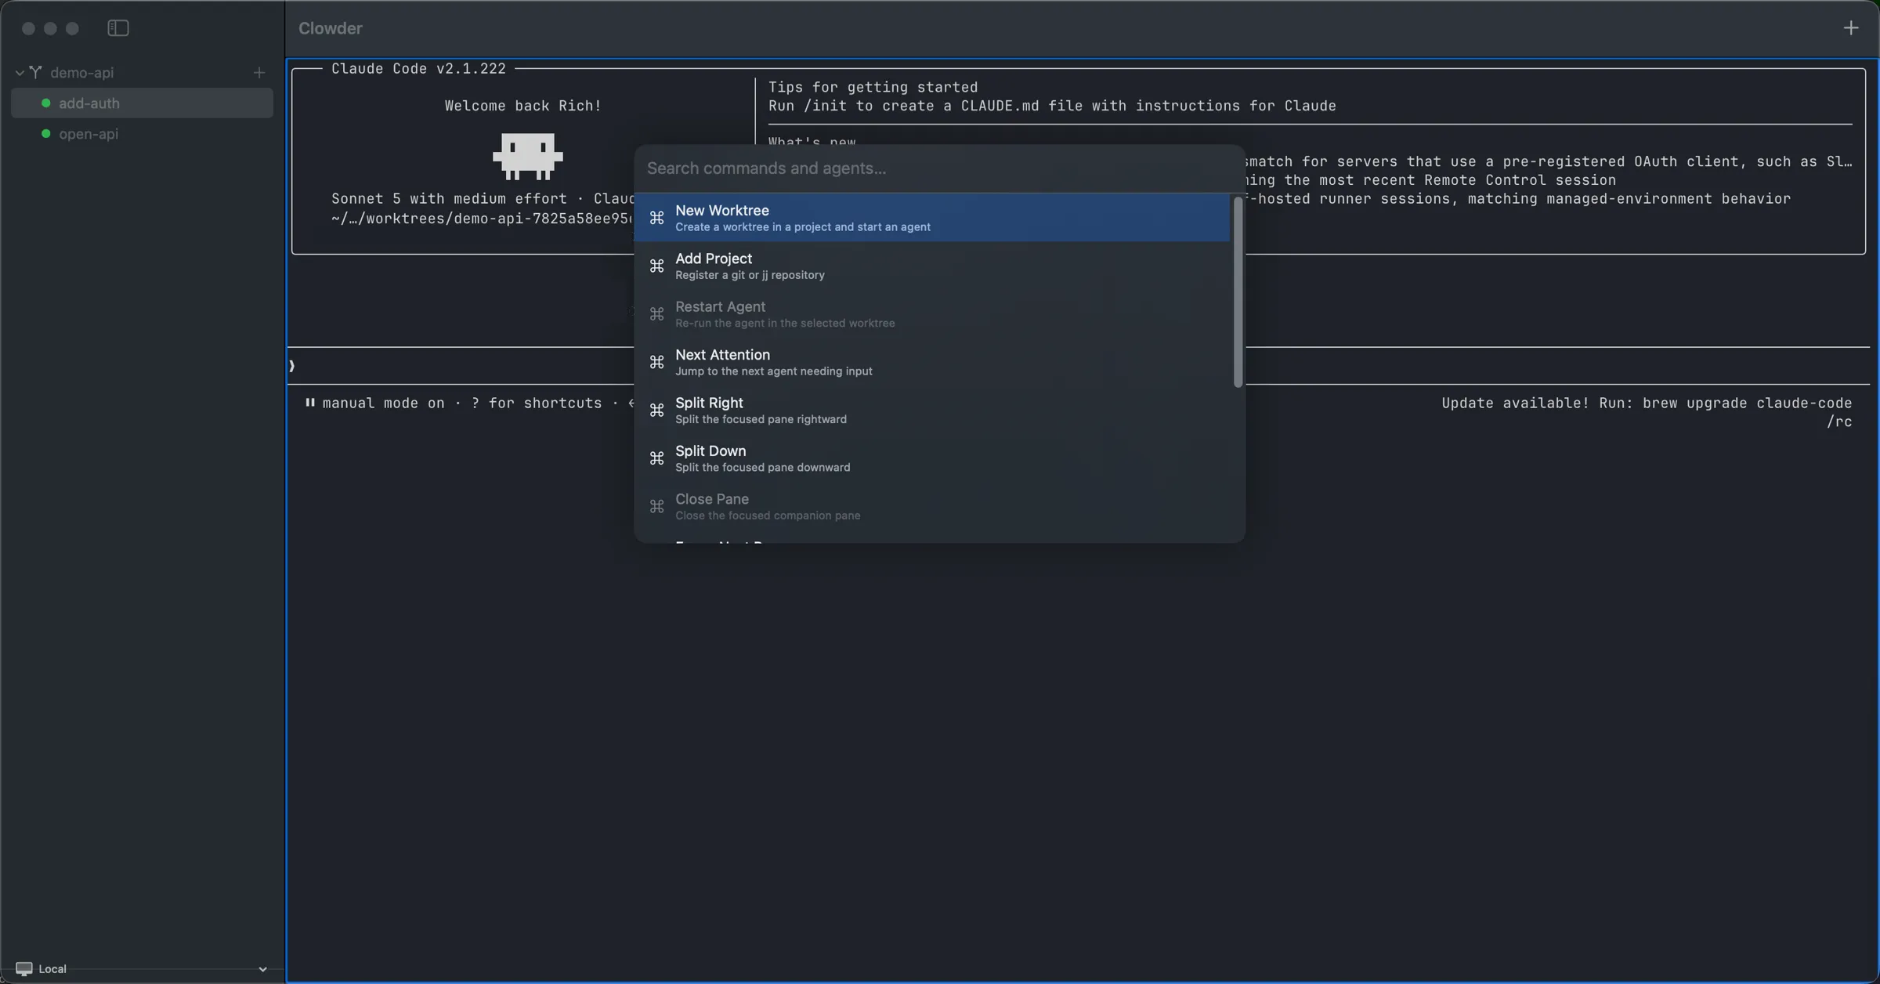The height and width of the screenshot is (984, 1880).
Task: Click the most recent Remote Control session text
Action: point(1431,180)
